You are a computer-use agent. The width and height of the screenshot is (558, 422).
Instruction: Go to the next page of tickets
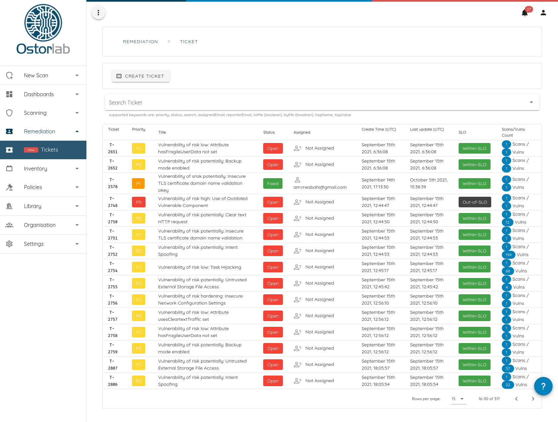click(x=533, y=399)
